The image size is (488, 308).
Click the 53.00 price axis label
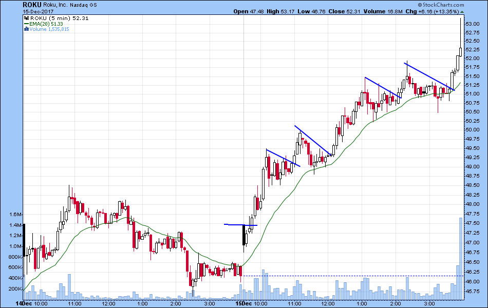coord(473,24)
